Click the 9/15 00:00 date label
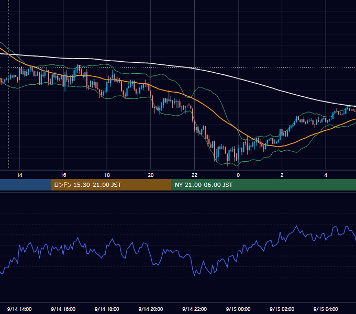Image resolution: width=356 pixels, height=314 pixels. click(238, 309)
